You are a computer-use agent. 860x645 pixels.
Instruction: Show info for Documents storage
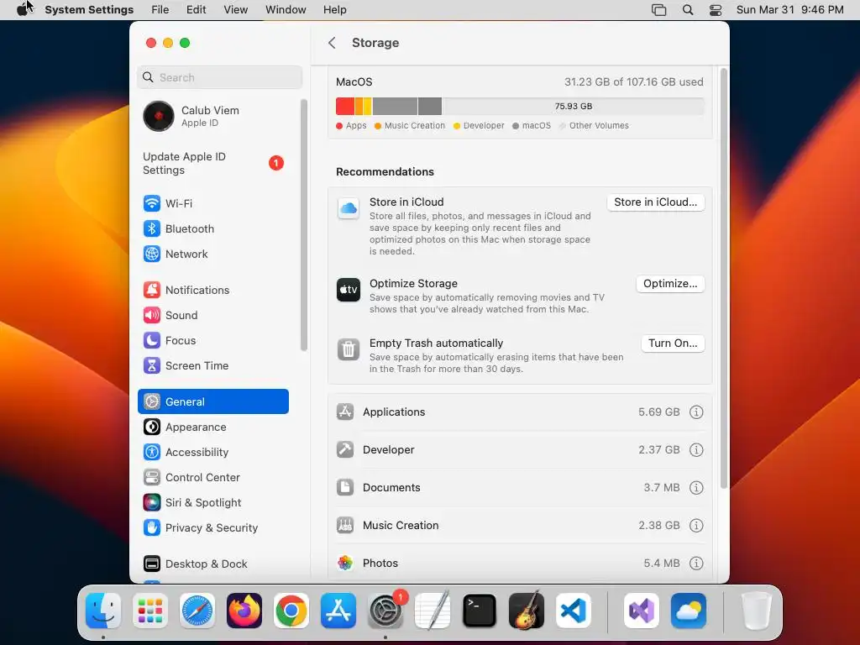tap(696, 488)
